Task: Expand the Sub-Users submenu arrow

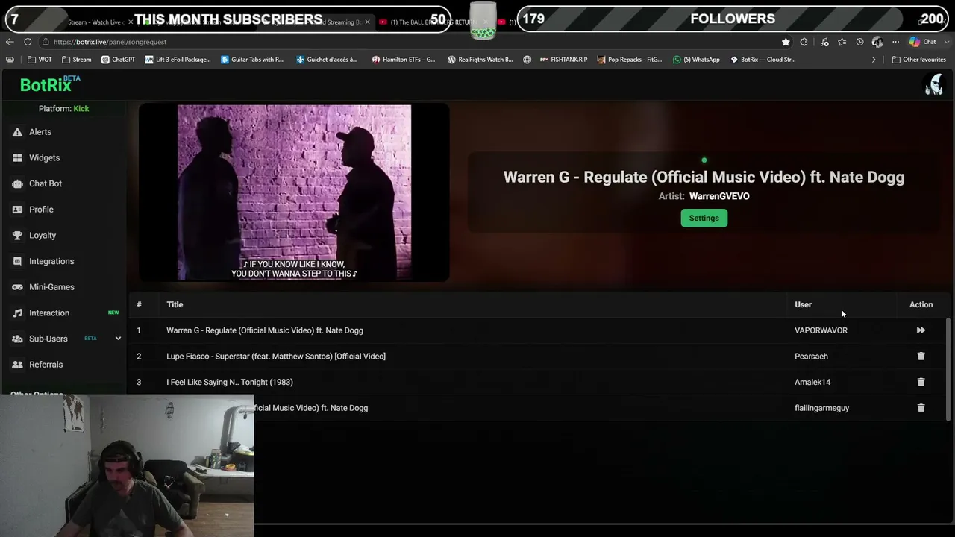Action: click(118, 339)
